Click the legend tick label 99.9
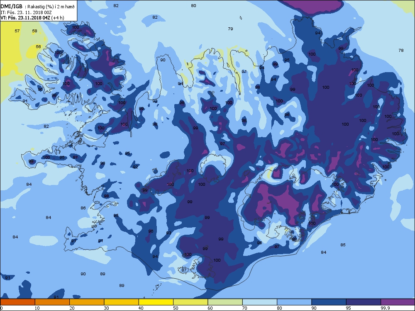 pos(385,308)
